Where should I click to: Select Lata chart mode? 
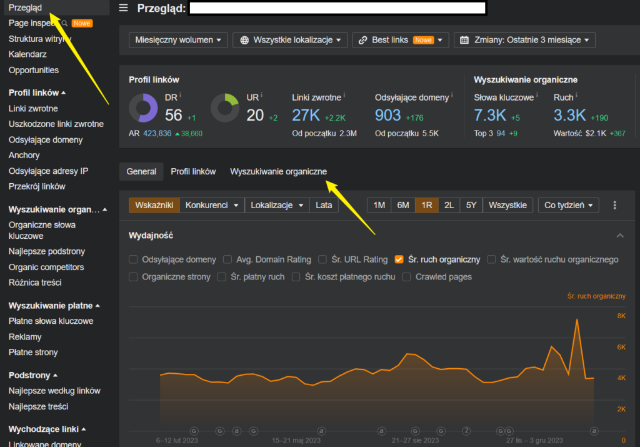324,205
